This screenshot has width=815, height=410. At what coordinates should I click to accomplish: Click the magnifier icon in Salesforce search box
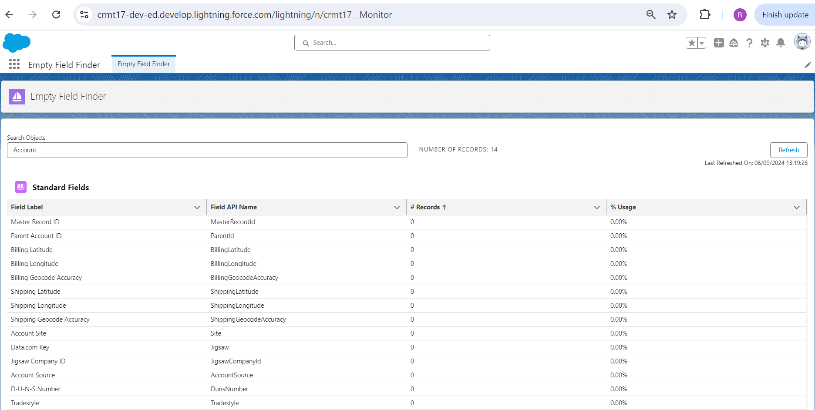tap(306, 43)
